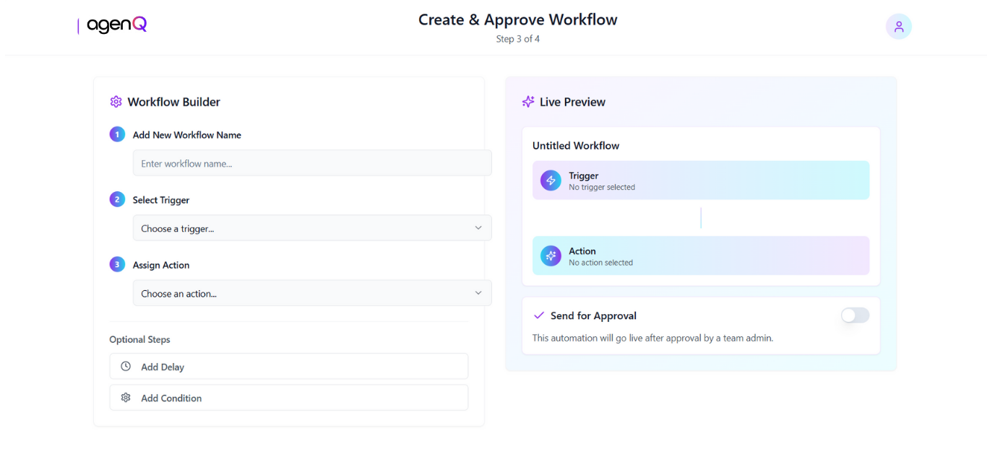Select step 1 Add New Workflow Name badge
This screenshot has width=987, height=475.
tap(117, 134)
